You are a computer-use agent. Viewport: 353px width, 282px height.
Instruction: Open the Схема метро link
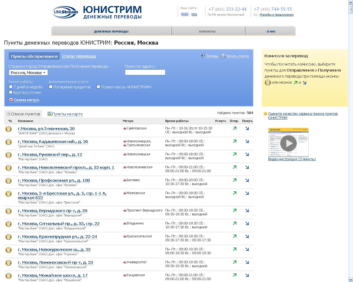coord(26,100)
